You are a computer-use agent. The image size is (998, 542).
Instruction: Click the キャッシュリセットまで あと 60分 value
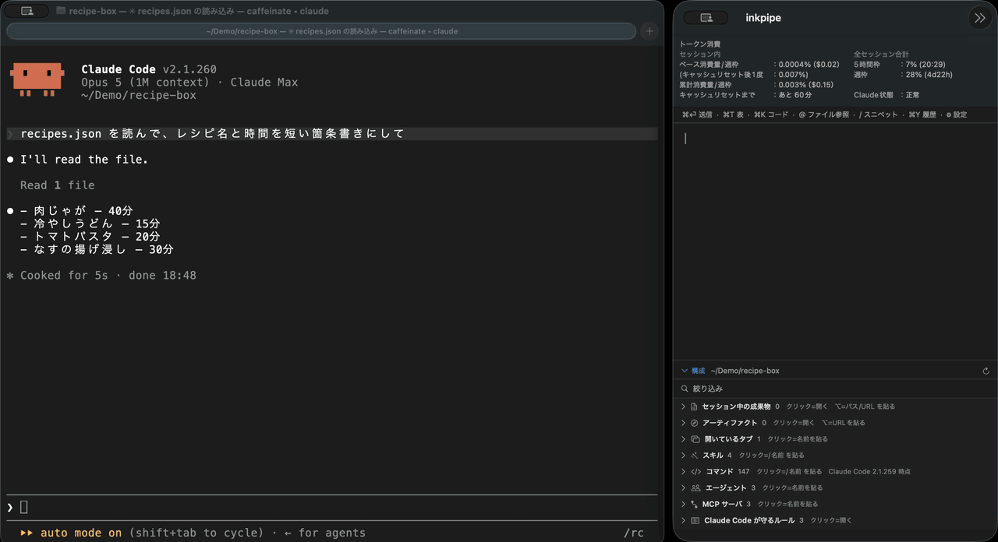click(x=795, y=95)
